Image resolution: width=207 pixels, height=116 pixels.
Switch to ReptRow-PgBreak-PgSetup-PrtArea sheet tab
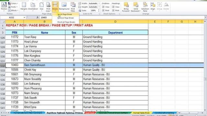pyautogui.click(x=65, y=113)
